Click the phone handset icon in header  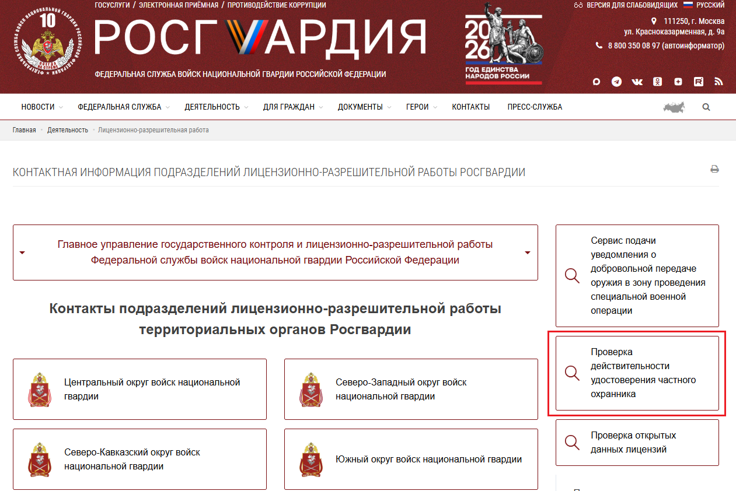pyautogui.click(x=599, y=45)
